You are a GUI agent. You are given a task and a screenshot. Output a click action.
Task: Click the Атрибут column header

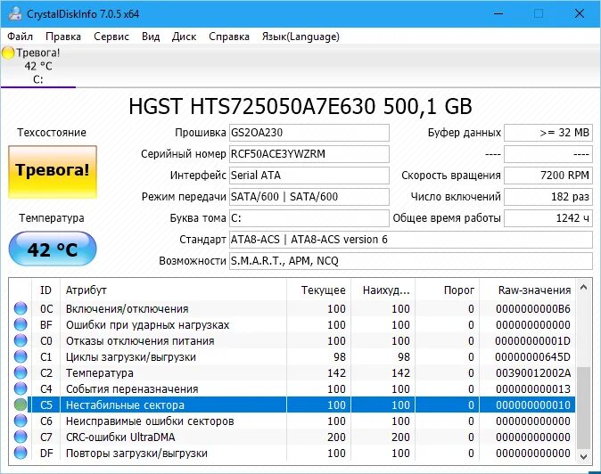(173, 290)
